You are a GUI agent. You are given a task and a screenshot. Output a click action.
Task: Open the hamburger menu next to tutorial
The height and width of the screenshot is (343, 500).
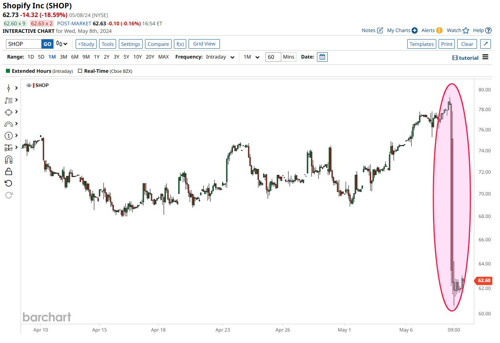point(485,57)
